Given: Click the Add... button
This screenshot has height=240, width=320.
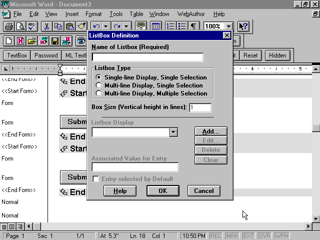Looking at the screenshot, I should (210, 131).
